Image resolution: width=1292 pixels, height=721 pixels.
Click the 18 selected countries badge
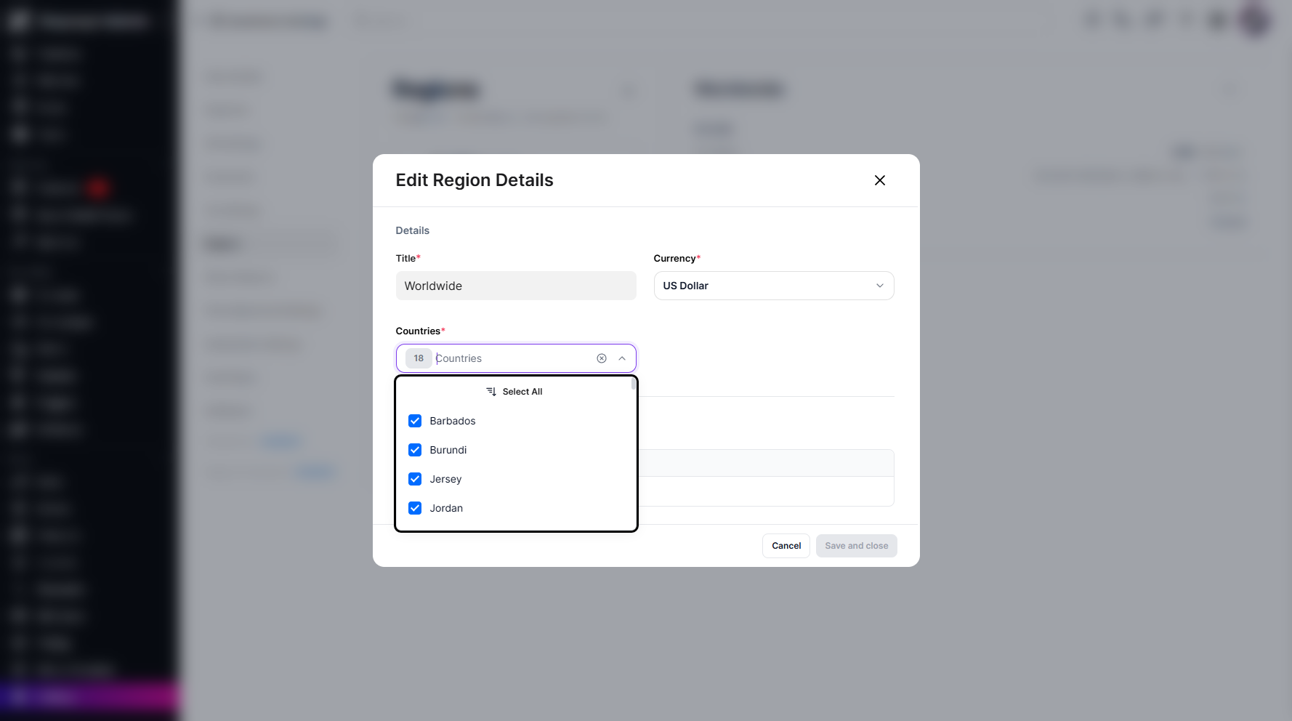tap(419, 358)
